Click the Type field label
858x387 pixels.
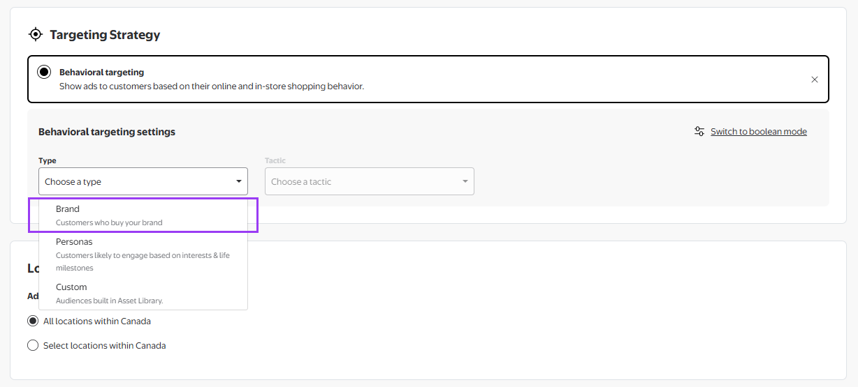48,160
